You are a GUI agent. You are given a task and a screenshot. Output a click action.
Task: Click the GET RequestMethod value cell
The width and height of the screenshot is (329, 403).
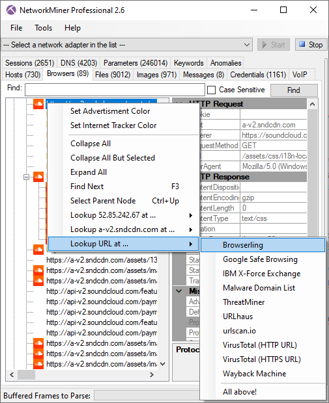point(274,146)
